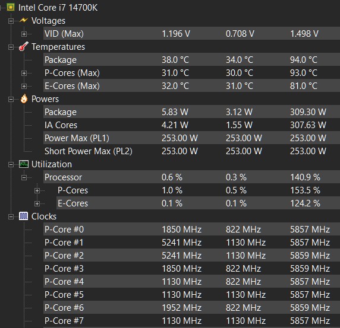This screenshot has height=328, width=340.
Task: Select the P-Cores (Max) label
Action: click(x=72, y=73)
